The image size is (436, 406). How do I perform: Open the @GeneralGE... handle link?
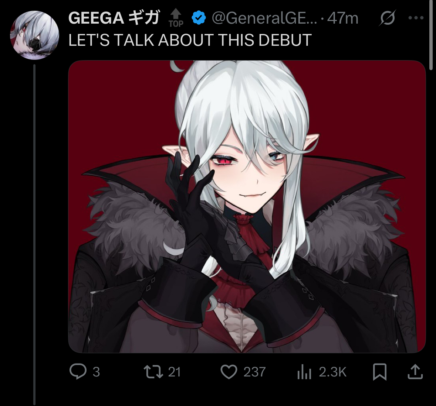(264, 18)
